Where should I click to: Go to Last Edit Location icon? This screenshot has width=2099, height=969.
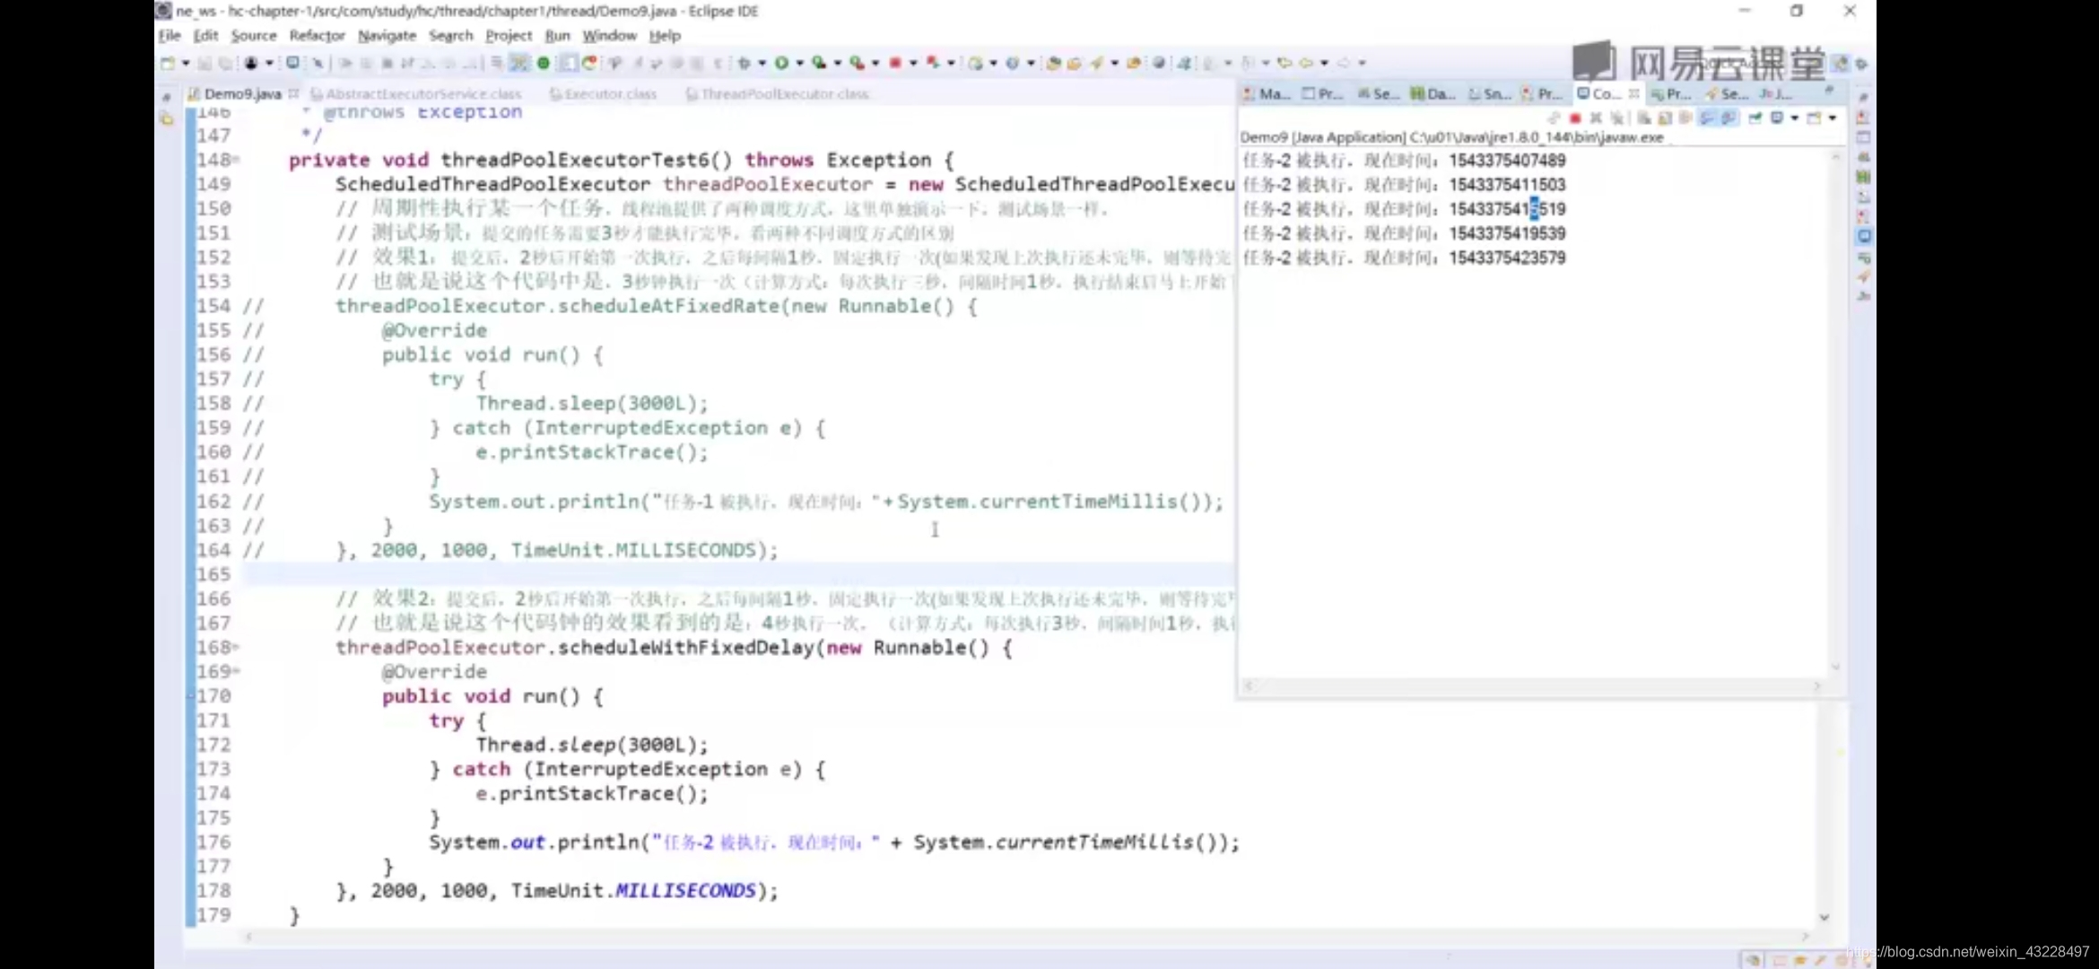click(1285, 63)
